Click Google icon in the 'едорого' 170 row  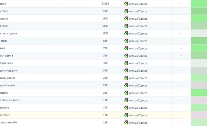pos(126,107)
